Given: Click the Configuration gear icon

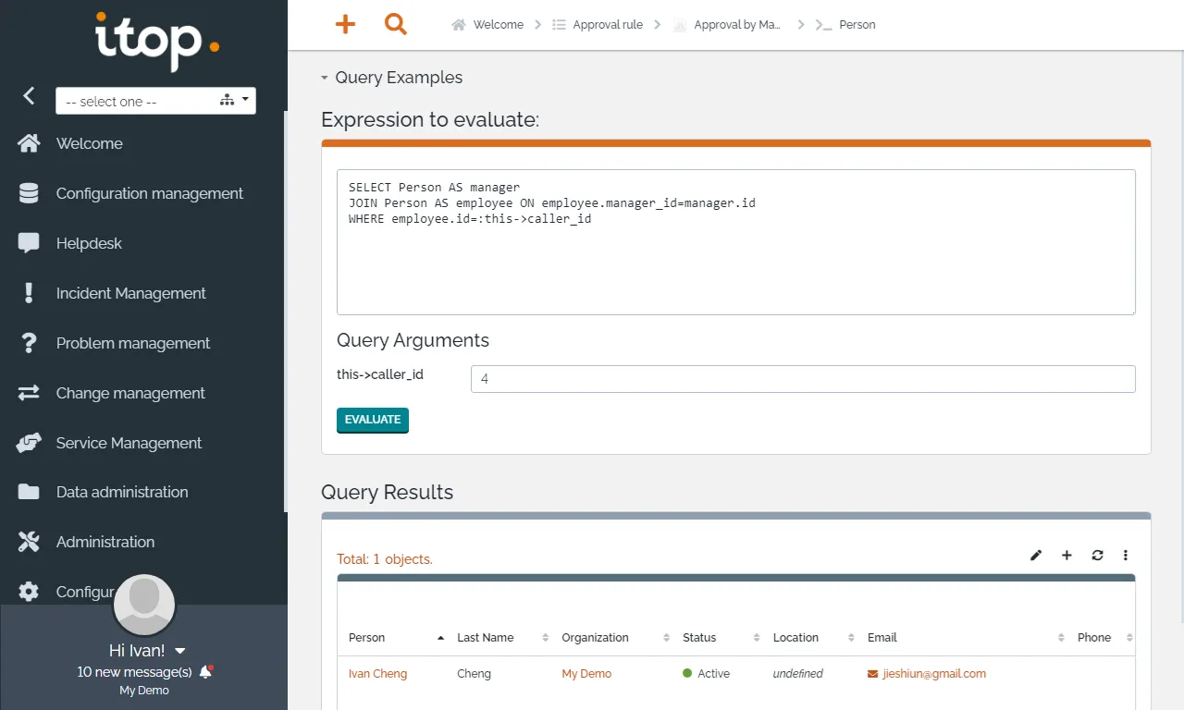Looking at the screenshot, I should tap(29, 592).
